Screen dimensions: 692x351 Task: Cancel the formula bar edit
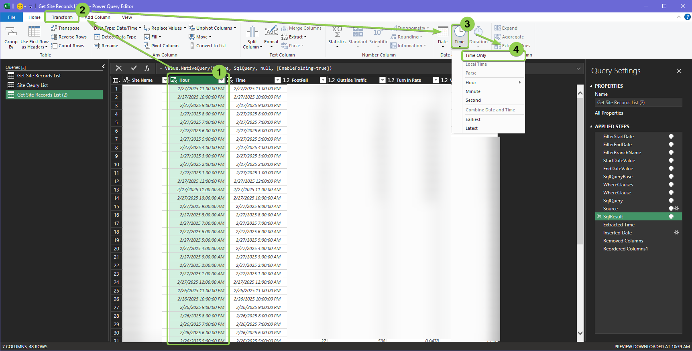pyautogui.click(x=119, y=68)
